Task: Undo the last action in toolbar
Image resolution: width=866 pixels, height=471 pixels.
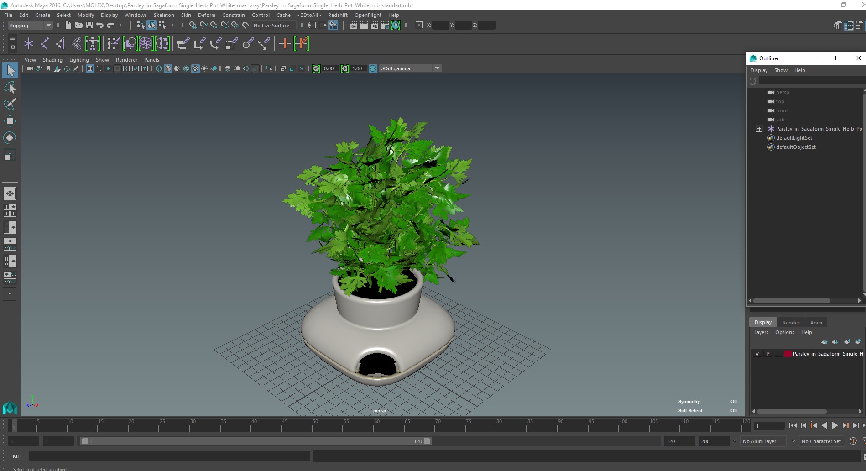Action: pos(99,26)
